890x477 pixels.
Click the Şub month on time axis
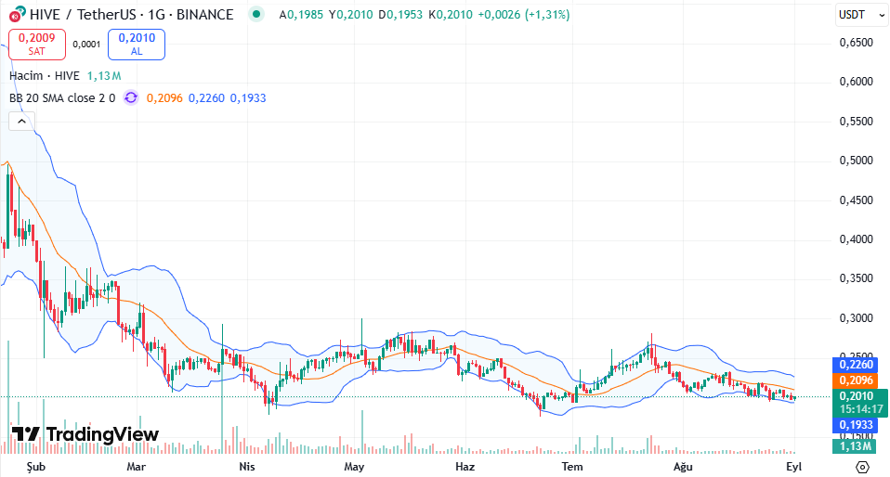pyautogui.click(x=35, y=467)
